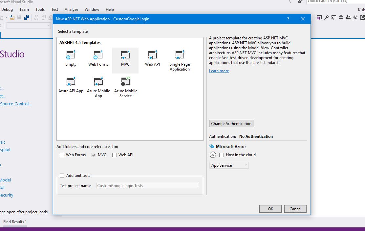This screenshot has height=231, width=365.
Task: Open the New Project dropdown arrow in toolbar
Action: 7,17
